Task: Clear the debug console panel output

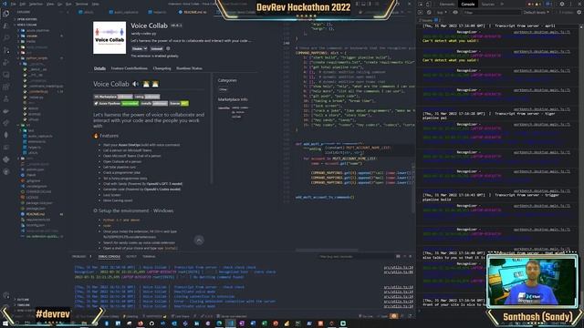Action: 398,256
